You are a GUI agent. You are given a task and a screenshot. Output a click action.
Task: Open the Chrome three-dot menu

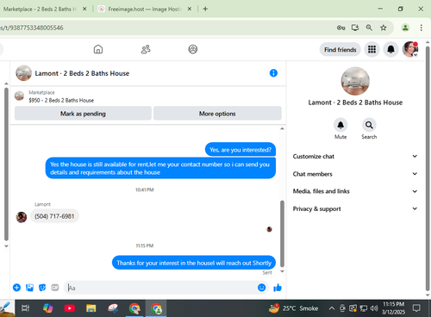(421, 28)
